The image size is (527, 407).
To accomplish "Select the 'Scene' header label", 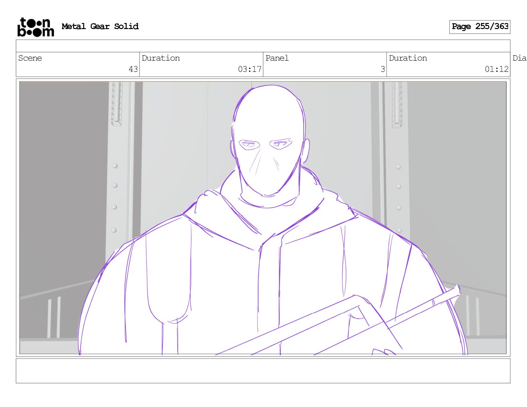I will pos(30,58).
